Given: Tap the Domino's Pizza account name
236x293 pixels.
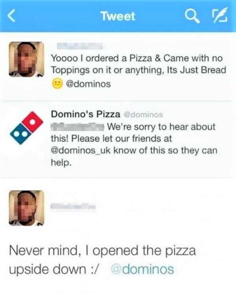Looking at the screenshot, I should [86, 114].
